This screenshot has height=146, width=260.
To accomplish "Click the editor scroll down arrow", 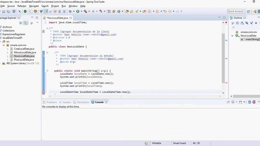I will pos(223,93).
